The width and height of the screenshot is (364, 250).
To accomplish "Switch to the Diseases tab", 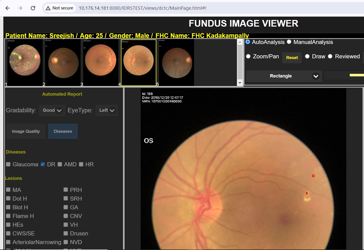I will (x=63, y=131).
